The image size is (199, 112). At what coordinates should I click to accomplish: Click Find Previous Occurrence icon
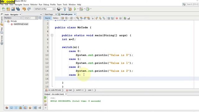(81, 18)
